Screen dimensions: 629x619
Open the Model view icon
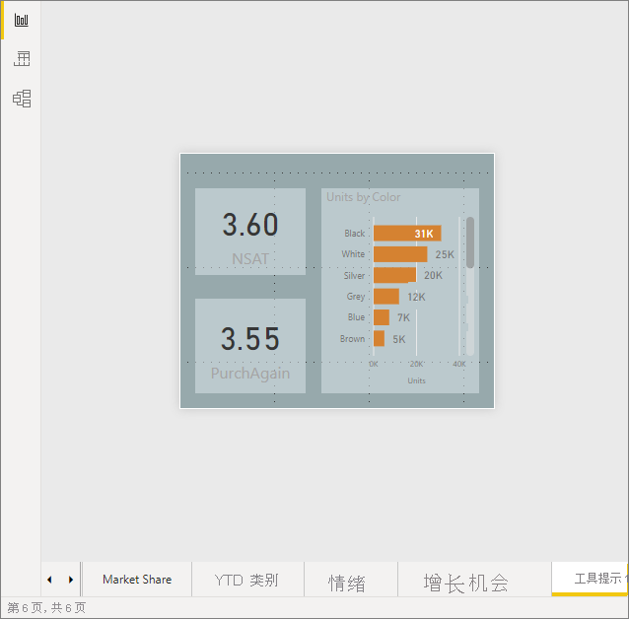click(x=22, y=99)
